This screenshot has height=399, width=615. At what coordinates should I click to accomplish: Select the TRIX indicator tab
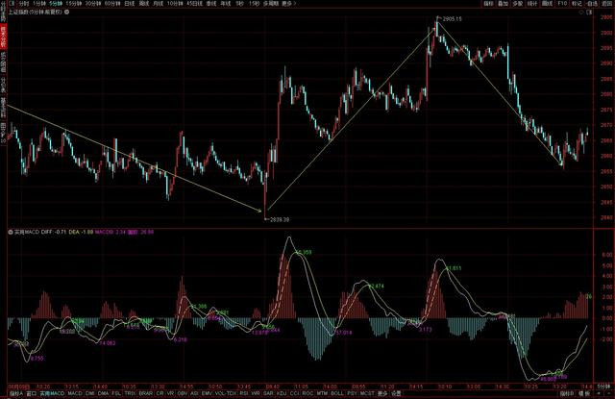(x=131, y=393)
